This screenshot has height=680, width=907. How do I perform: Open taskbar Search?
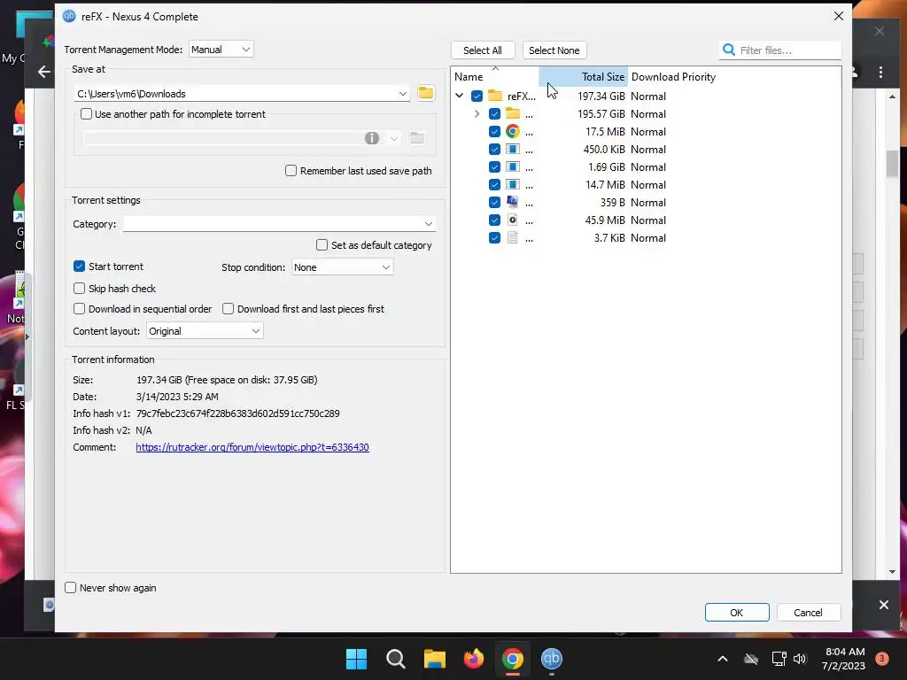pyautogui.click(x=396, y=659)
